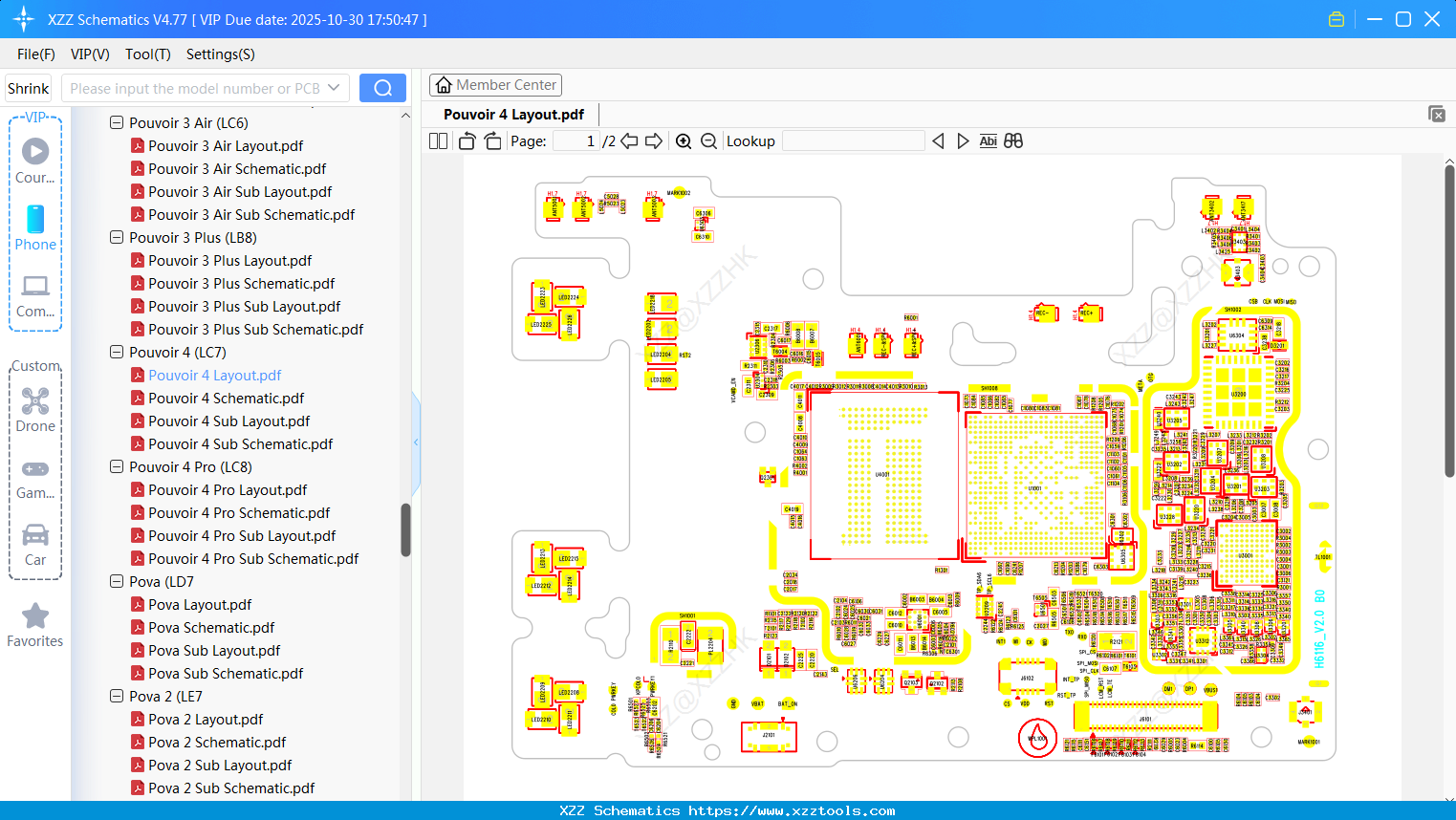Toggle dual page view mode
The image size is (1456, 820).
pos(437,140)
